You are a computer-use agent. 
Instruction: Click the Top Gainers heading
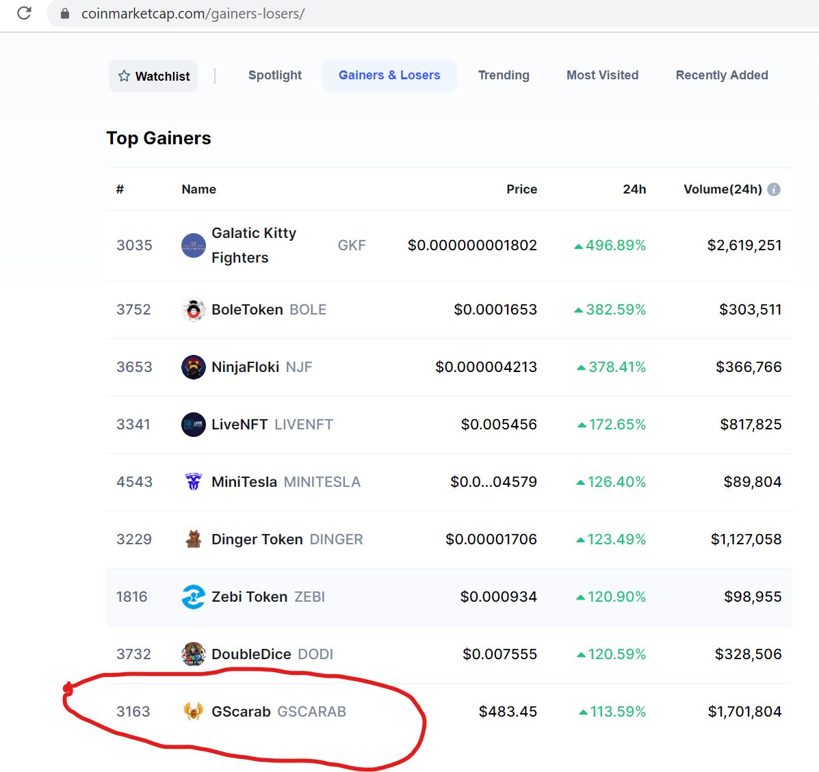159,138
